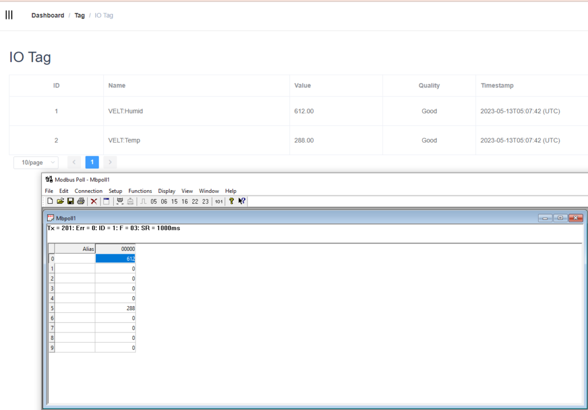Open the Help menu
The width and height of the screenshot is (588, 410).
point(231,191)
